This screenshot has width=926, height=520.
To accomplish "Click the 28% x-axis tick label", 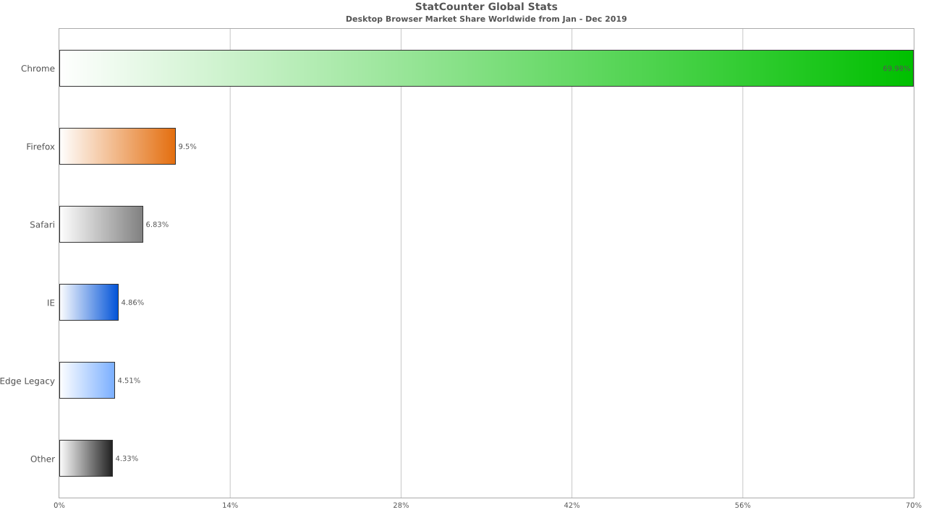I will pos(401,505).
